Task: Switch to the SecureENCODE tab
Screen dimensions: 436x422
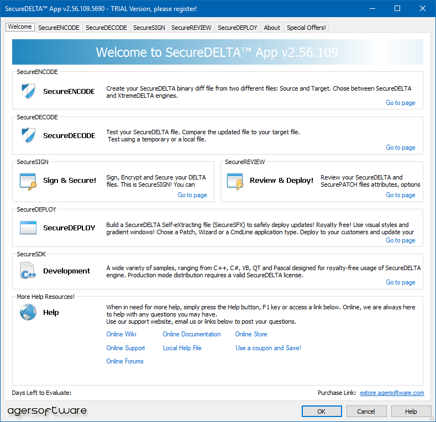Action: (x=59, y=28)
